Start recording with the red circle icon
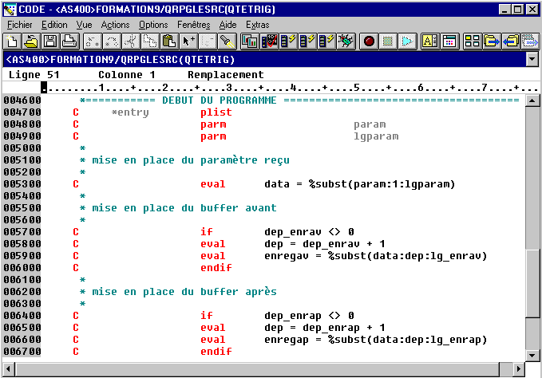Viewport: 542px width, 378px height. (370, 41)
